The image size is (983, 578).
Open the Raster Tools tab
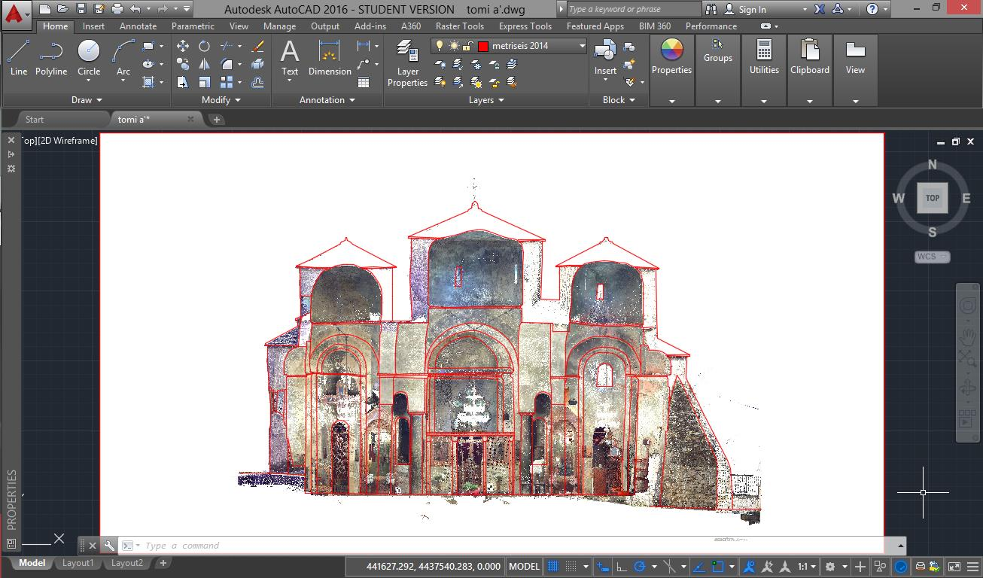[460, 26]
